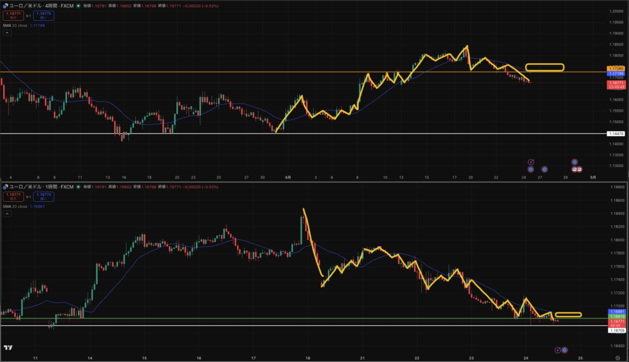Select the yellow rectangle drawing in upper chart
Screen dimensions: 629x362
[x=544, y=67]
